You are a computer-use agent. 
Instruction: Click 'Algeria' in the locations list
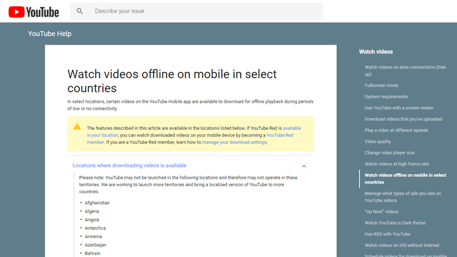[x=92, y=211]
